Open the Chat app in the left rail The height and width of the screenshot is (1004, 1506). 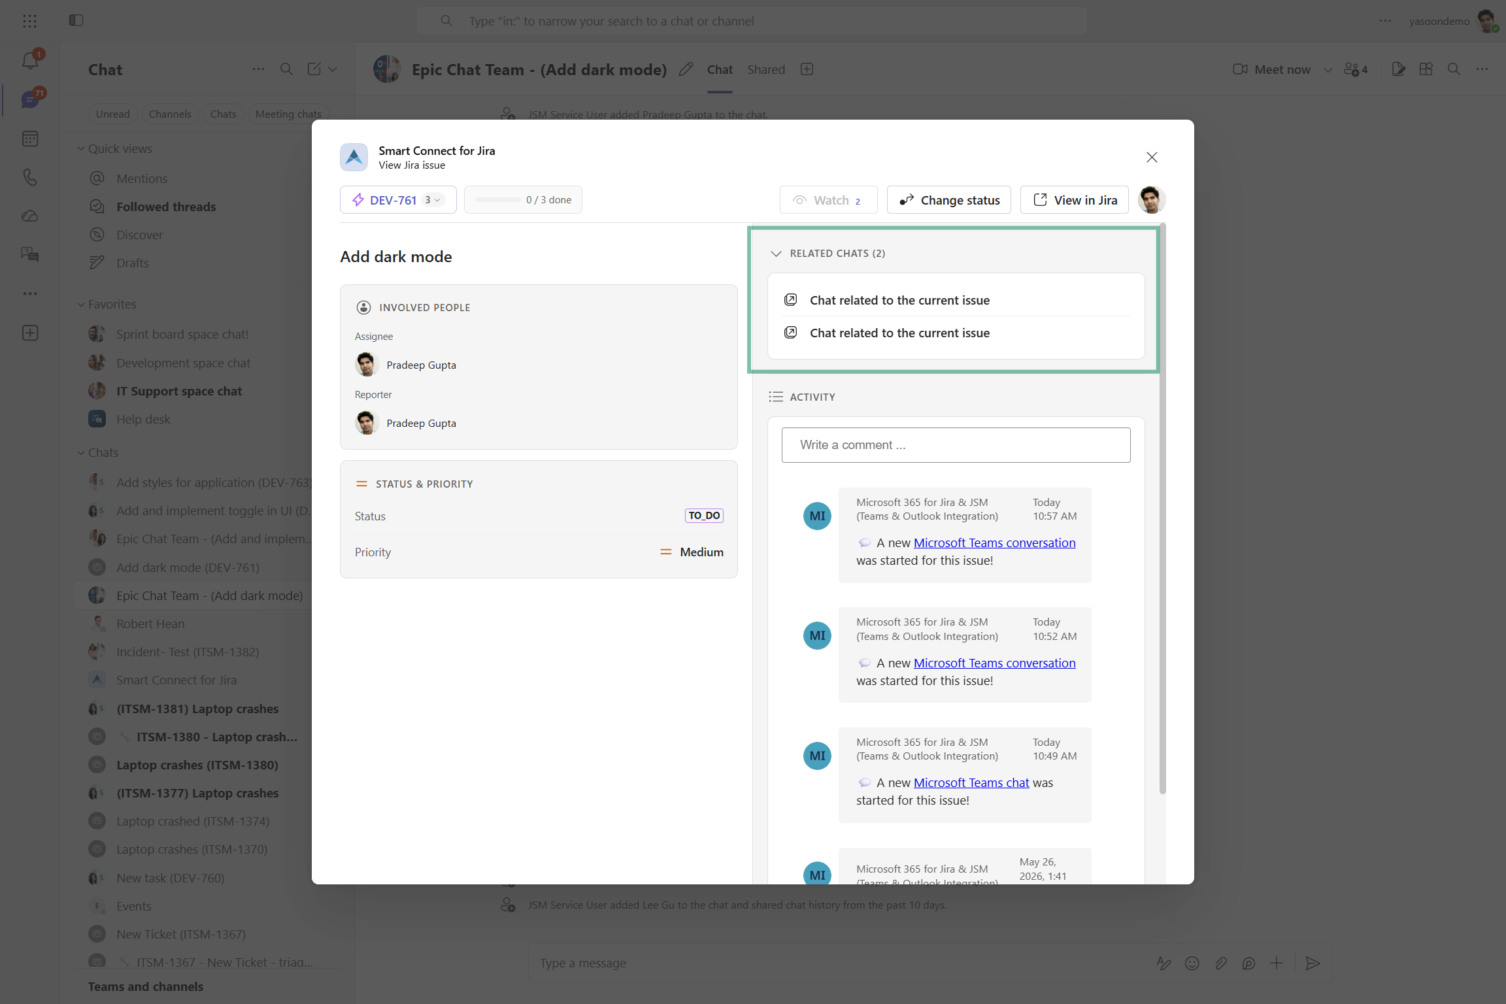(x=30, y=99)
